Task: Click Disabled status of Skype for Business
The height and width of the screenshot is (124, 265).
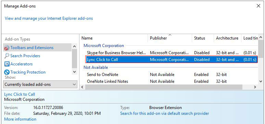Action: pos(202,53)
